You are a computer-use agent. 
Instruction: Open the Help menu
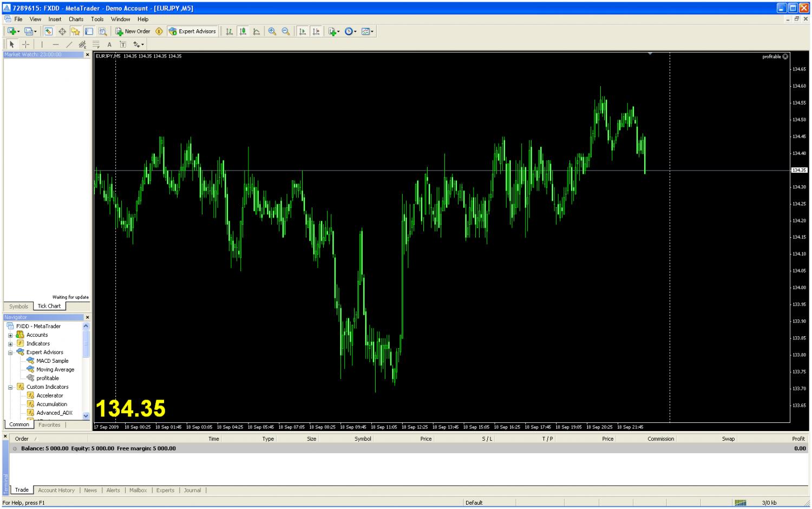tap(143, 19)
